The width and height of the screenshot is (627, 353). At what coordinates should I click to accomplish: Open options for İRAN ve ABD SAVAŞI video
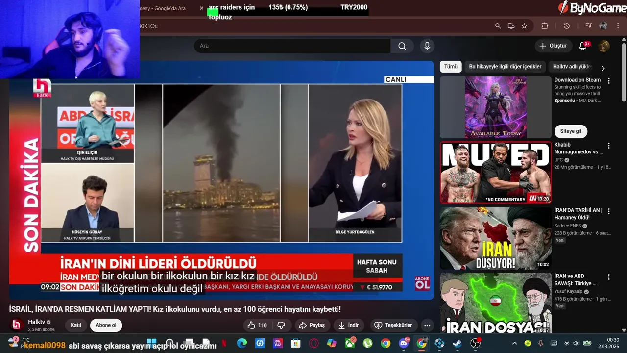coord(609,277)
